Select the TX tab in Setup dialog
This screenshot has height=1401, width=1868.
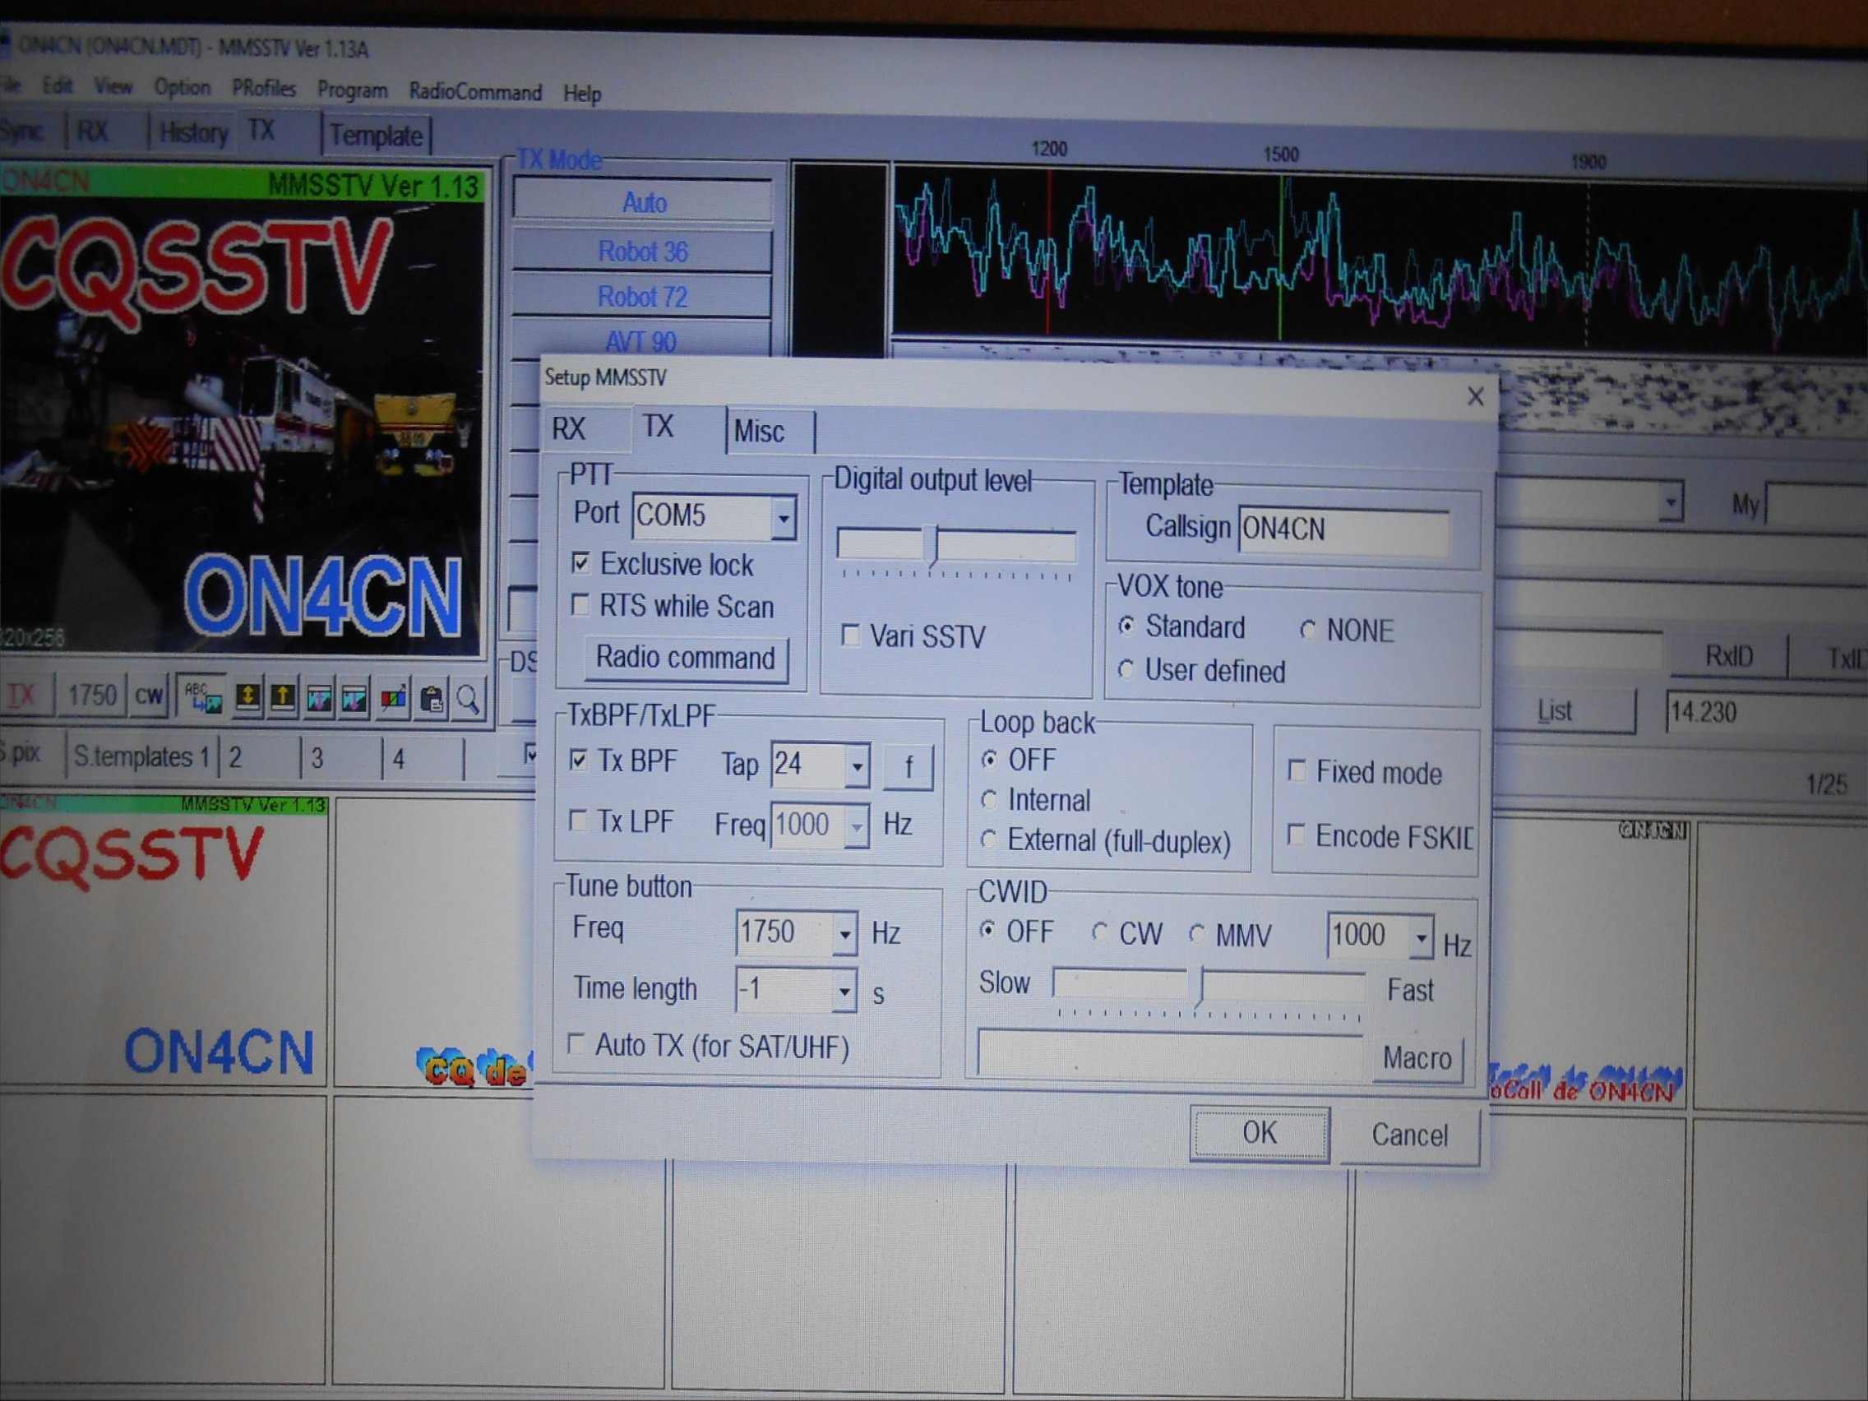click(x=659, y=427)
